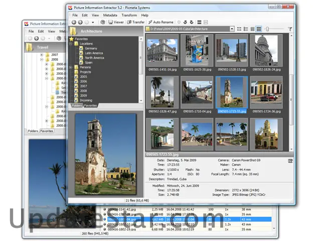Switch to thumbnails view mode icon
This screenshot has width=321, height=241.
tap(259, 29)
